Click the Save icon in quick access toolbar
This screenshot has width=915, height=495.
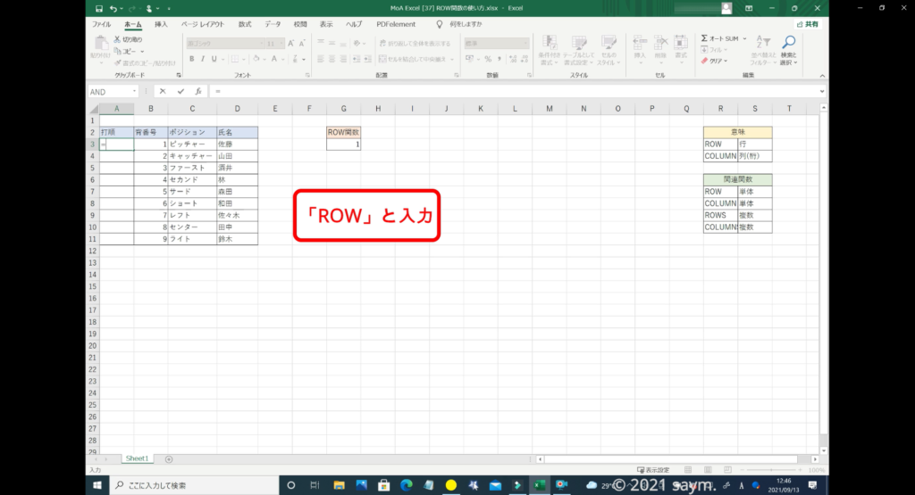point(97,8)
